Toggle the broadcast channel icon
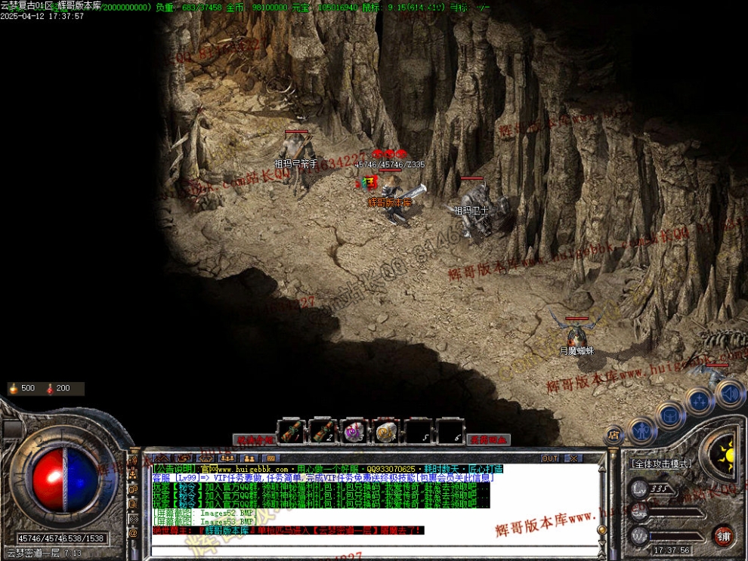The height and width of the screenshot is (561, 748). pos(134,519)
